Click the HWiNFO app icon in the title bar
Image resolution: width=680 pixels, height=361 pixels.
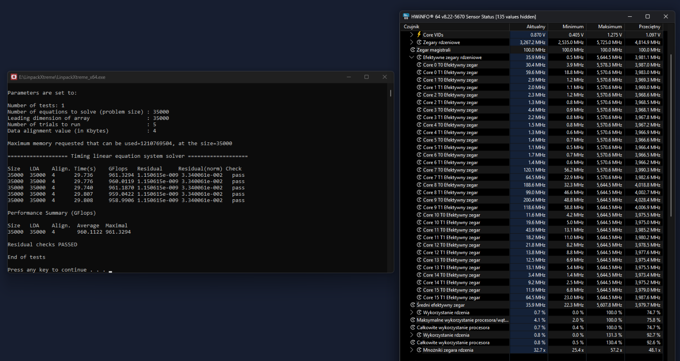[406, 17]
